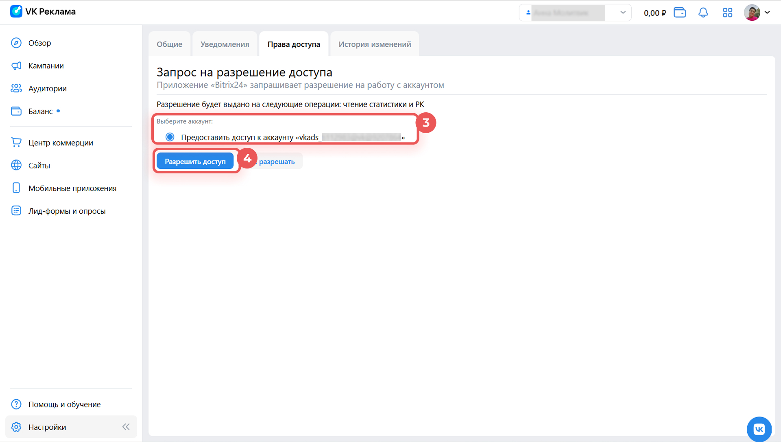This screenshot has height=442, width=781.
Task: Switch to the Общие tab
Action: click(x=170, y=44)
